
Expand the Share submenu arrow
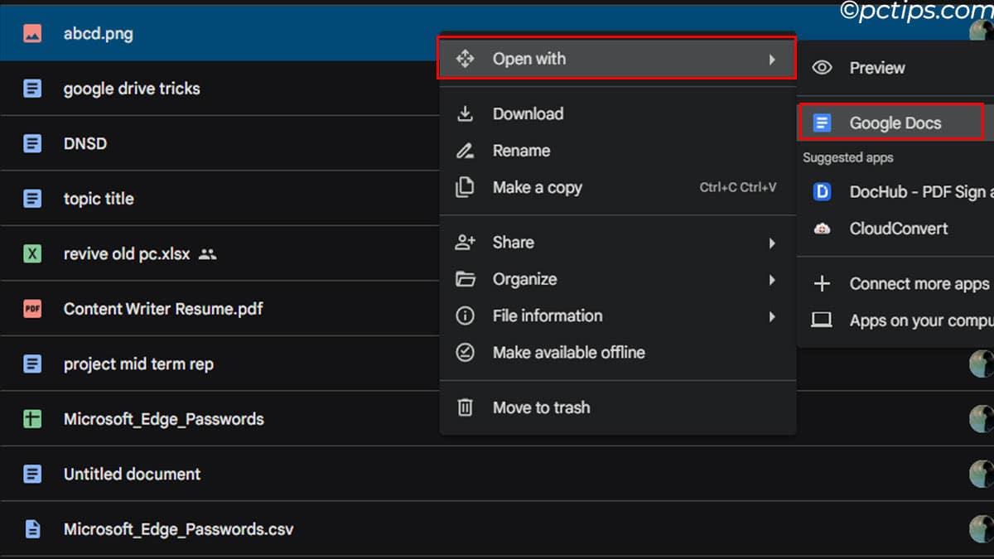pyautogui.click(x=771, y=243)
